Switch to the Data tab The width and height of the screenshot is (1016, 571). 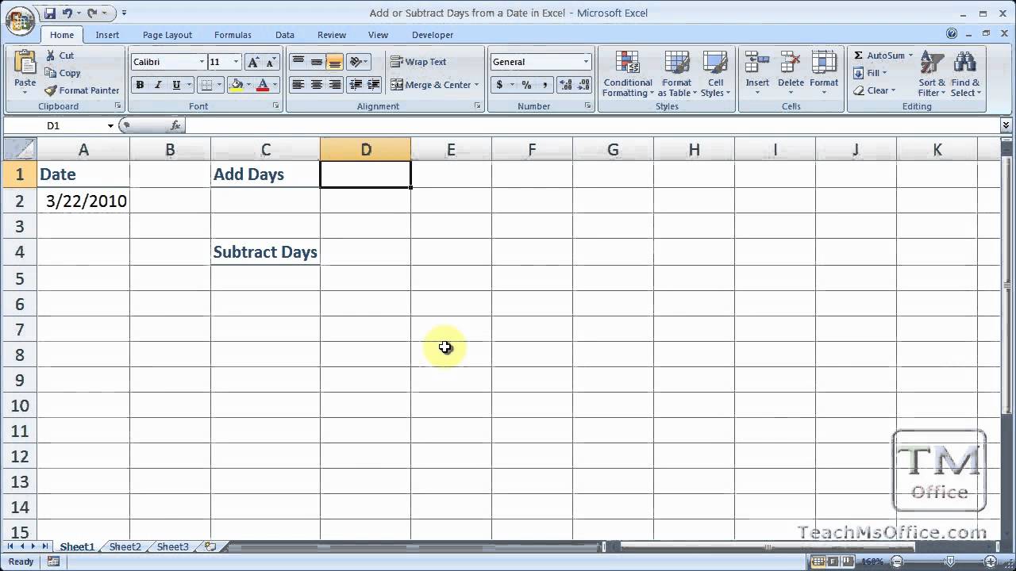[x=285, y=35]
